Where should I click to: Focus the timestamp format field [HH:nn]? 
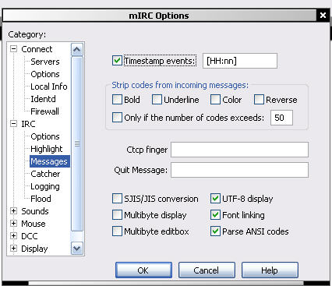[240, 61]
